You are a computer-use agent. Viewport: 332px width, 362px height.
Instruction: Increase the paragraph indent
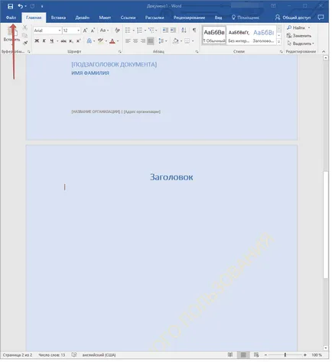tap(173, 31)
